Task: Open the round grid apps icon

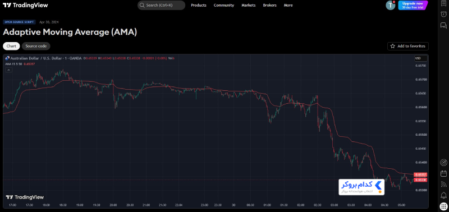Action: (x=443, y=206)
